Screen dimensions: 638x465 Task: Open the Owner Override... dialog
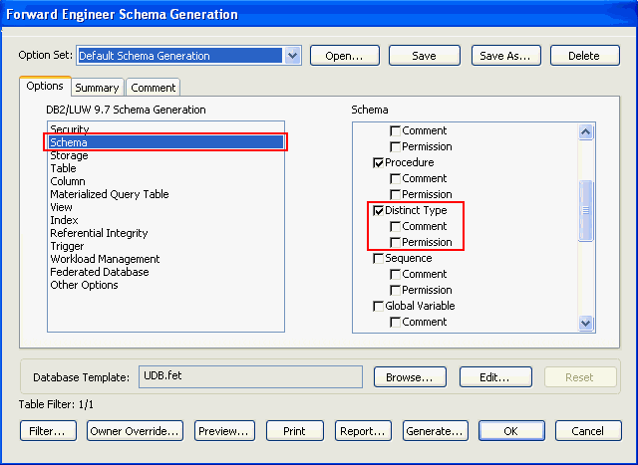(x=135, y=431)
